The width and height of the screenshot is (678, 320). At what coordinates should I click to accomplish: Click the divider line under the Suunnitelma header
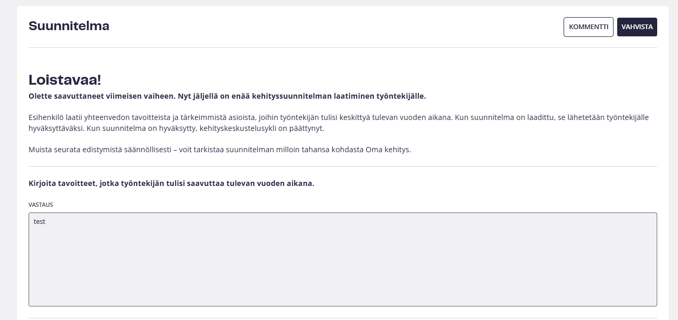click(x=343, y=48)
